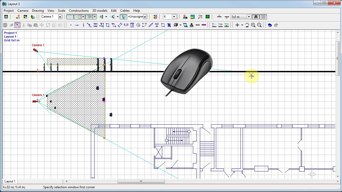Open the 1x1 m grid size dropdown
Viewport: 342px width, 192px height.
coord(249,17)
